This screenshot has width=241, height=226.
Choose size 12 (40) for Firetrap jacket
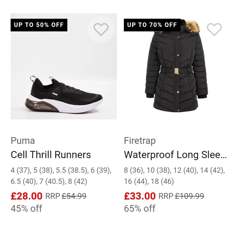click(184, 171)
